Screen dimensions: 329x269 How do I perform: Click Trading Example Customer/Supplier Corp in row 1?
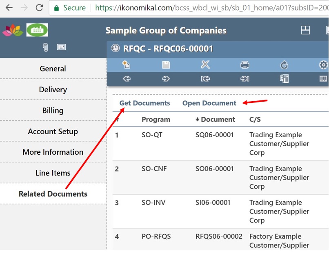[279, 144]
